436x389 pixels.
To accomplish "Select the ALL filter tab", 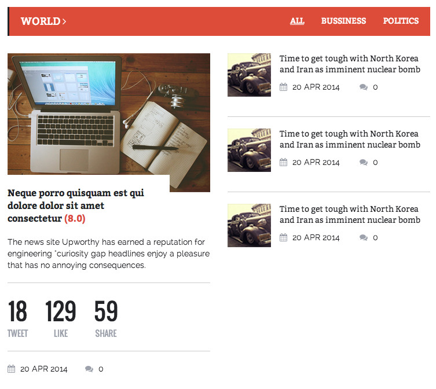I will (x=297, y=21).
